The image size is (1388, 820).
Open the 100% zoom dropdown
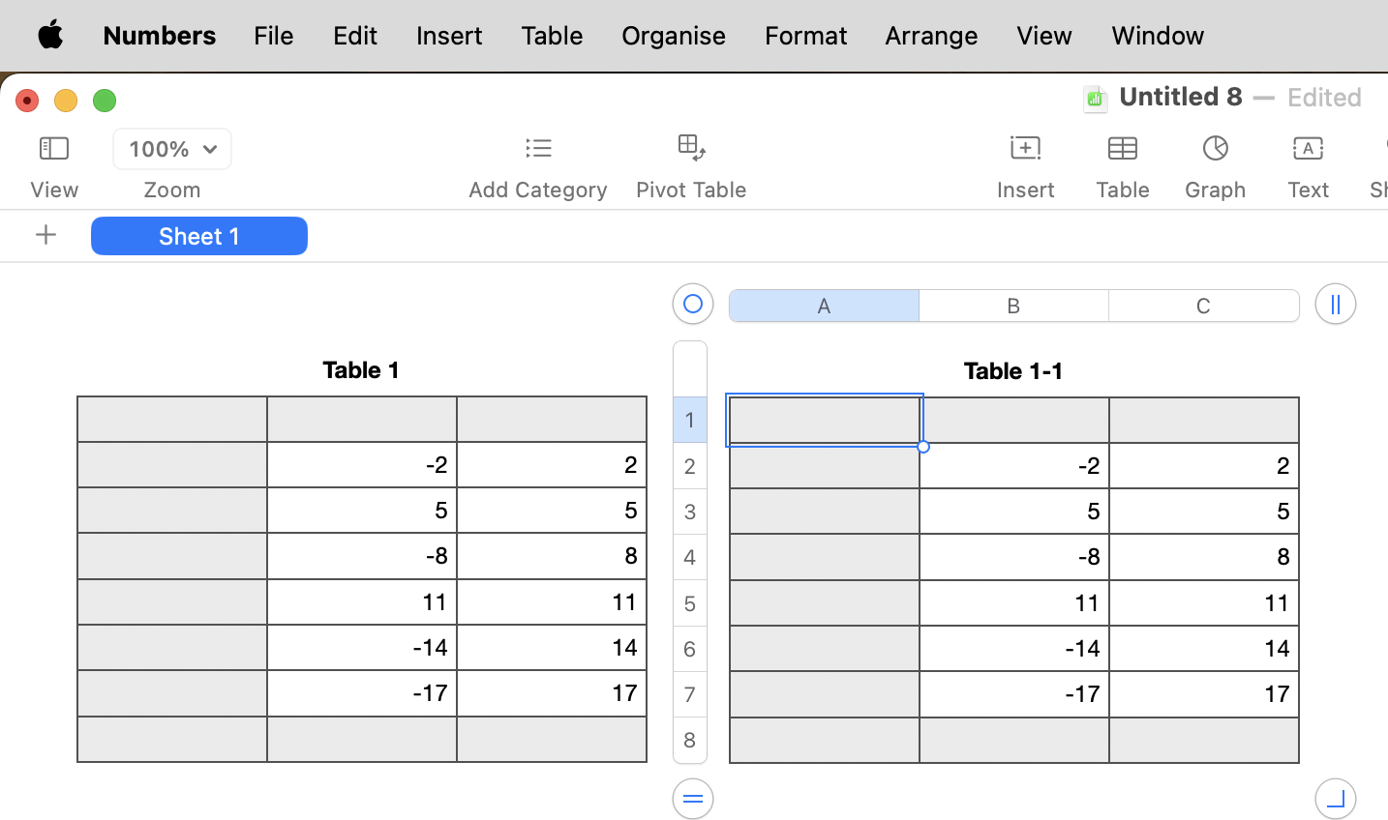172,149
